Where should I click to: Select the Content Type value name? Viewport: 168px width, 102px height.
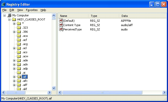72,25
